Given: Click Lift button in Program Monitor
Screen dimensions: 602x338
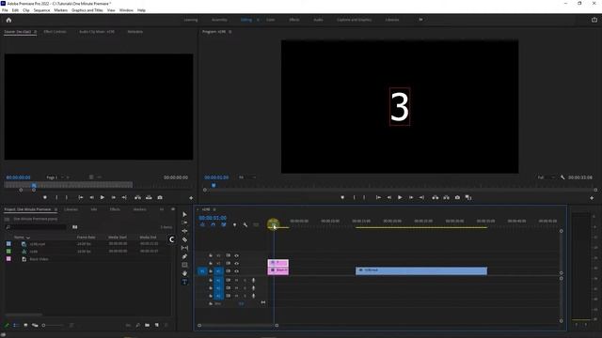Looking at the screenshot, I should pos(435,197).
